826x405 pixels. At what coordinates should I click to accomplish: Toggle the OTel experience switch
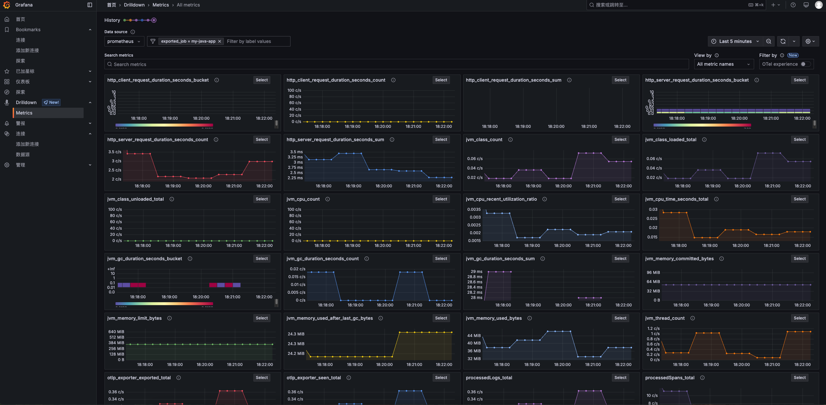[x=806, y=64]
